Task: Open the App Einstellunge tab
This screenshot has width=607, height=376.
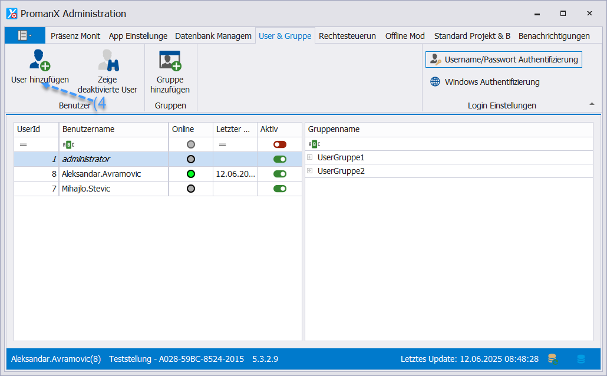Action: (x=138, y=36)
